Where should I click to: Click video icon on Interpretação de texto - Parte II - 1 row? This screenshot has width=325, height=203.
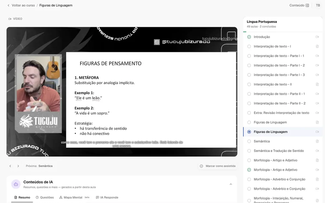[317, 94]
